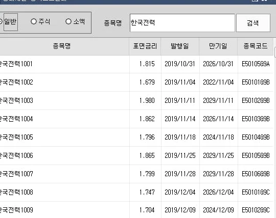Click code cell E50103G9B
The width and height of the screenshot is (276, 218).
click(256, 119)
